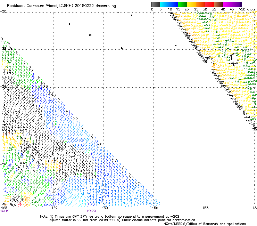
Task: Click legend number '25' under the color bar
Action: (196, 9)
